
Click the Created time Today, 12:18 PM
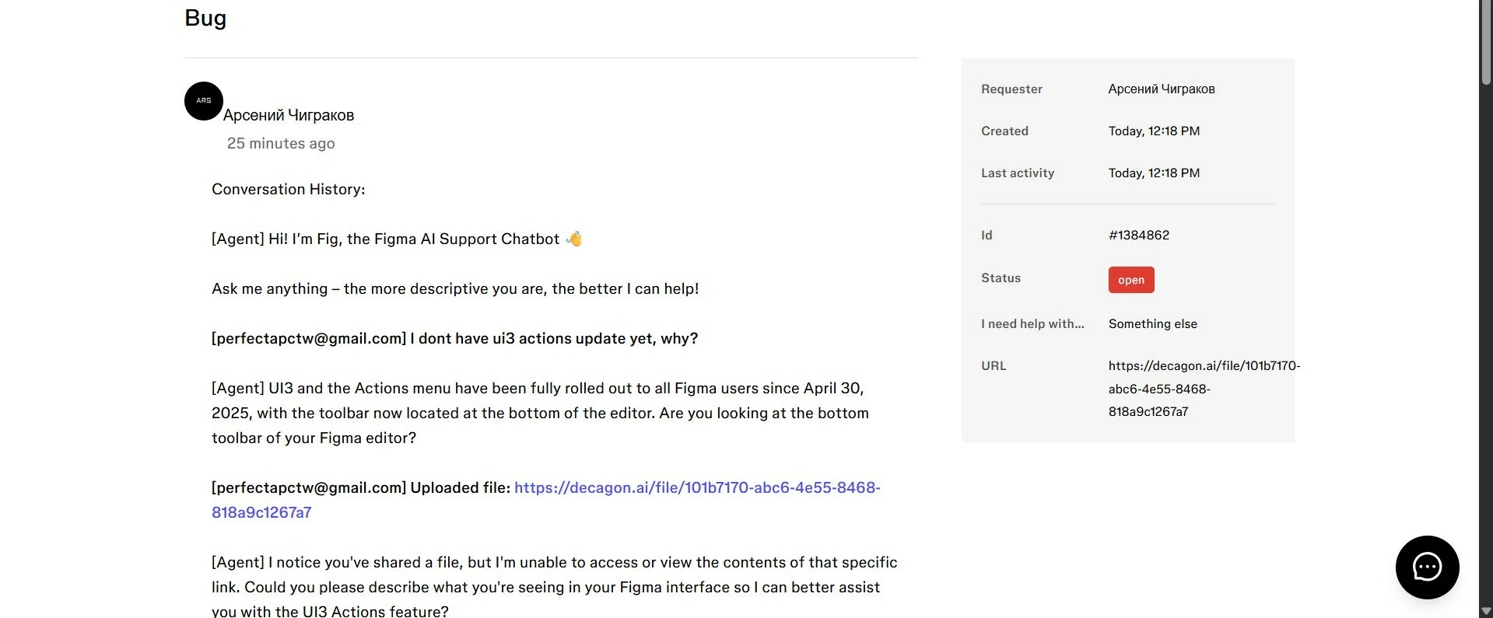[x=1154, y=131]
